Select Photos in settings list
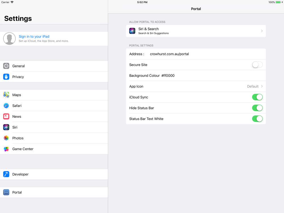This screenshot has width=284, height=213. [x=54, y=138]
